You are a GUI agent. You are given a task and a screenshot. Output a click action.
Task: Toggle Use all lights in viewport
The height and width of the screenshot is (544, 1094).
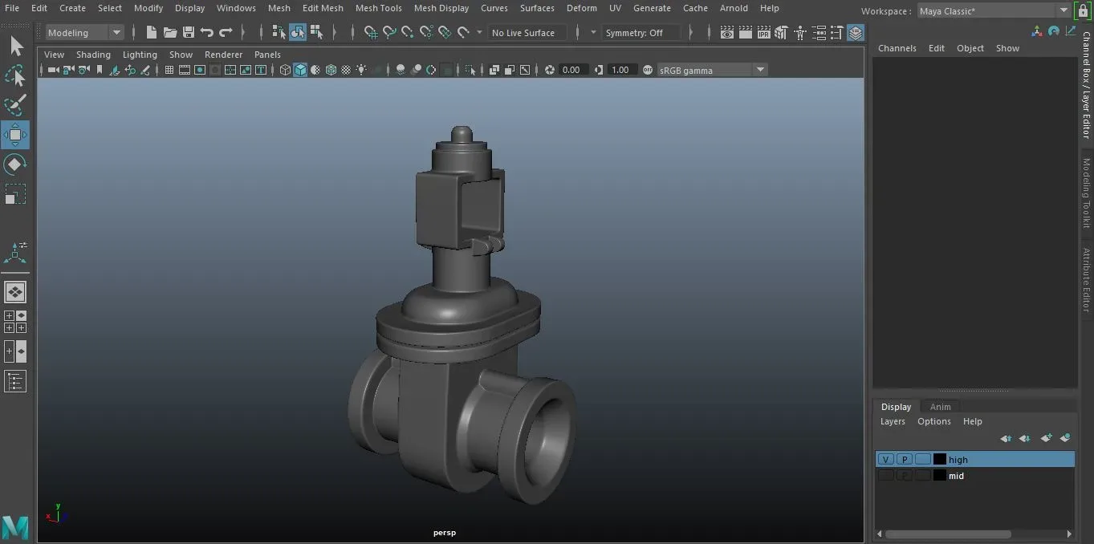tap(362, 70)
